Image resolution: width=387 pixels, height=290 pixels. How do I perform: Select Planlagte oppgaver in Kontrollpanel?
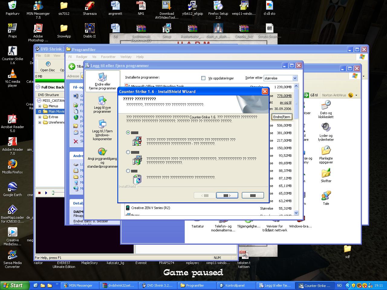point(326,155)
